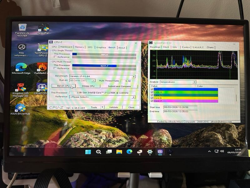Launch the SpeedFan desktop shortcut

43,29
